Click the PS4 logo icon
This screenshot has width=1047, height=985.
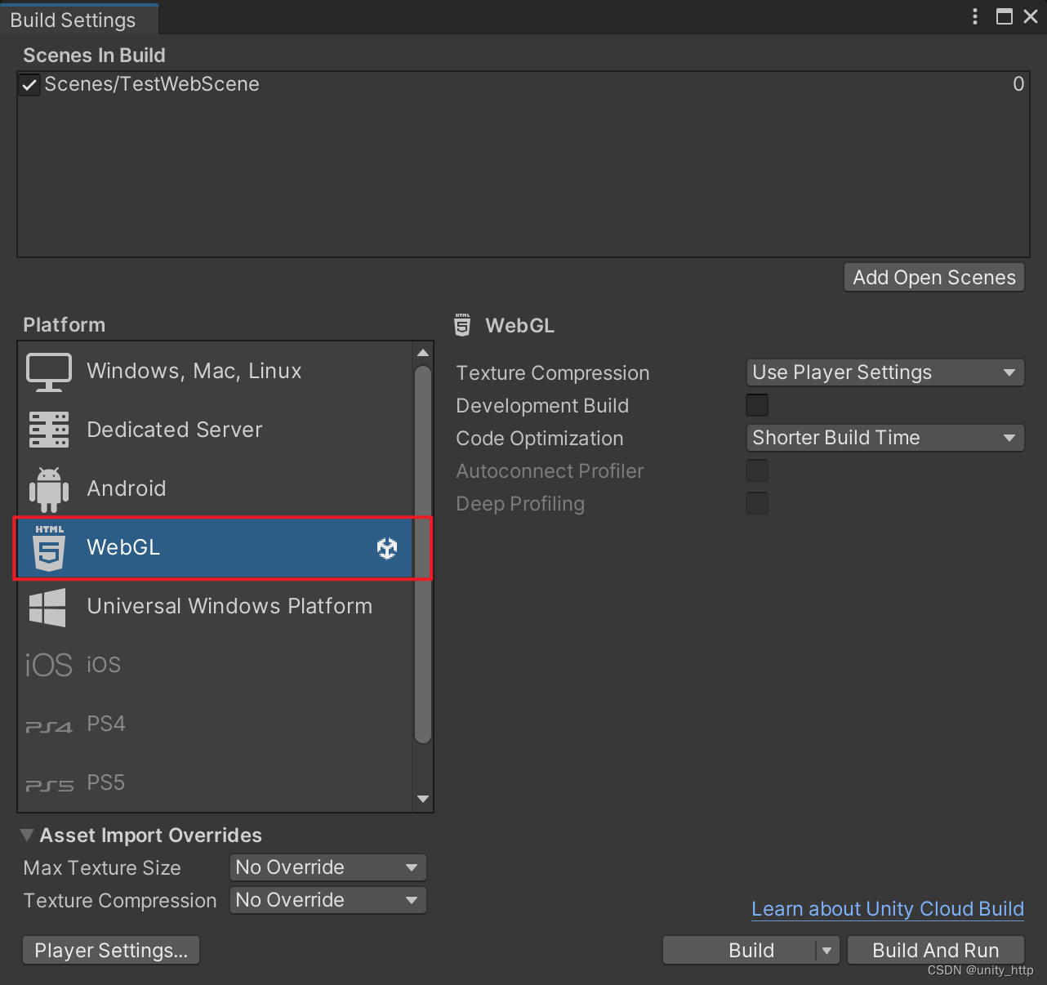pos(49,726)
